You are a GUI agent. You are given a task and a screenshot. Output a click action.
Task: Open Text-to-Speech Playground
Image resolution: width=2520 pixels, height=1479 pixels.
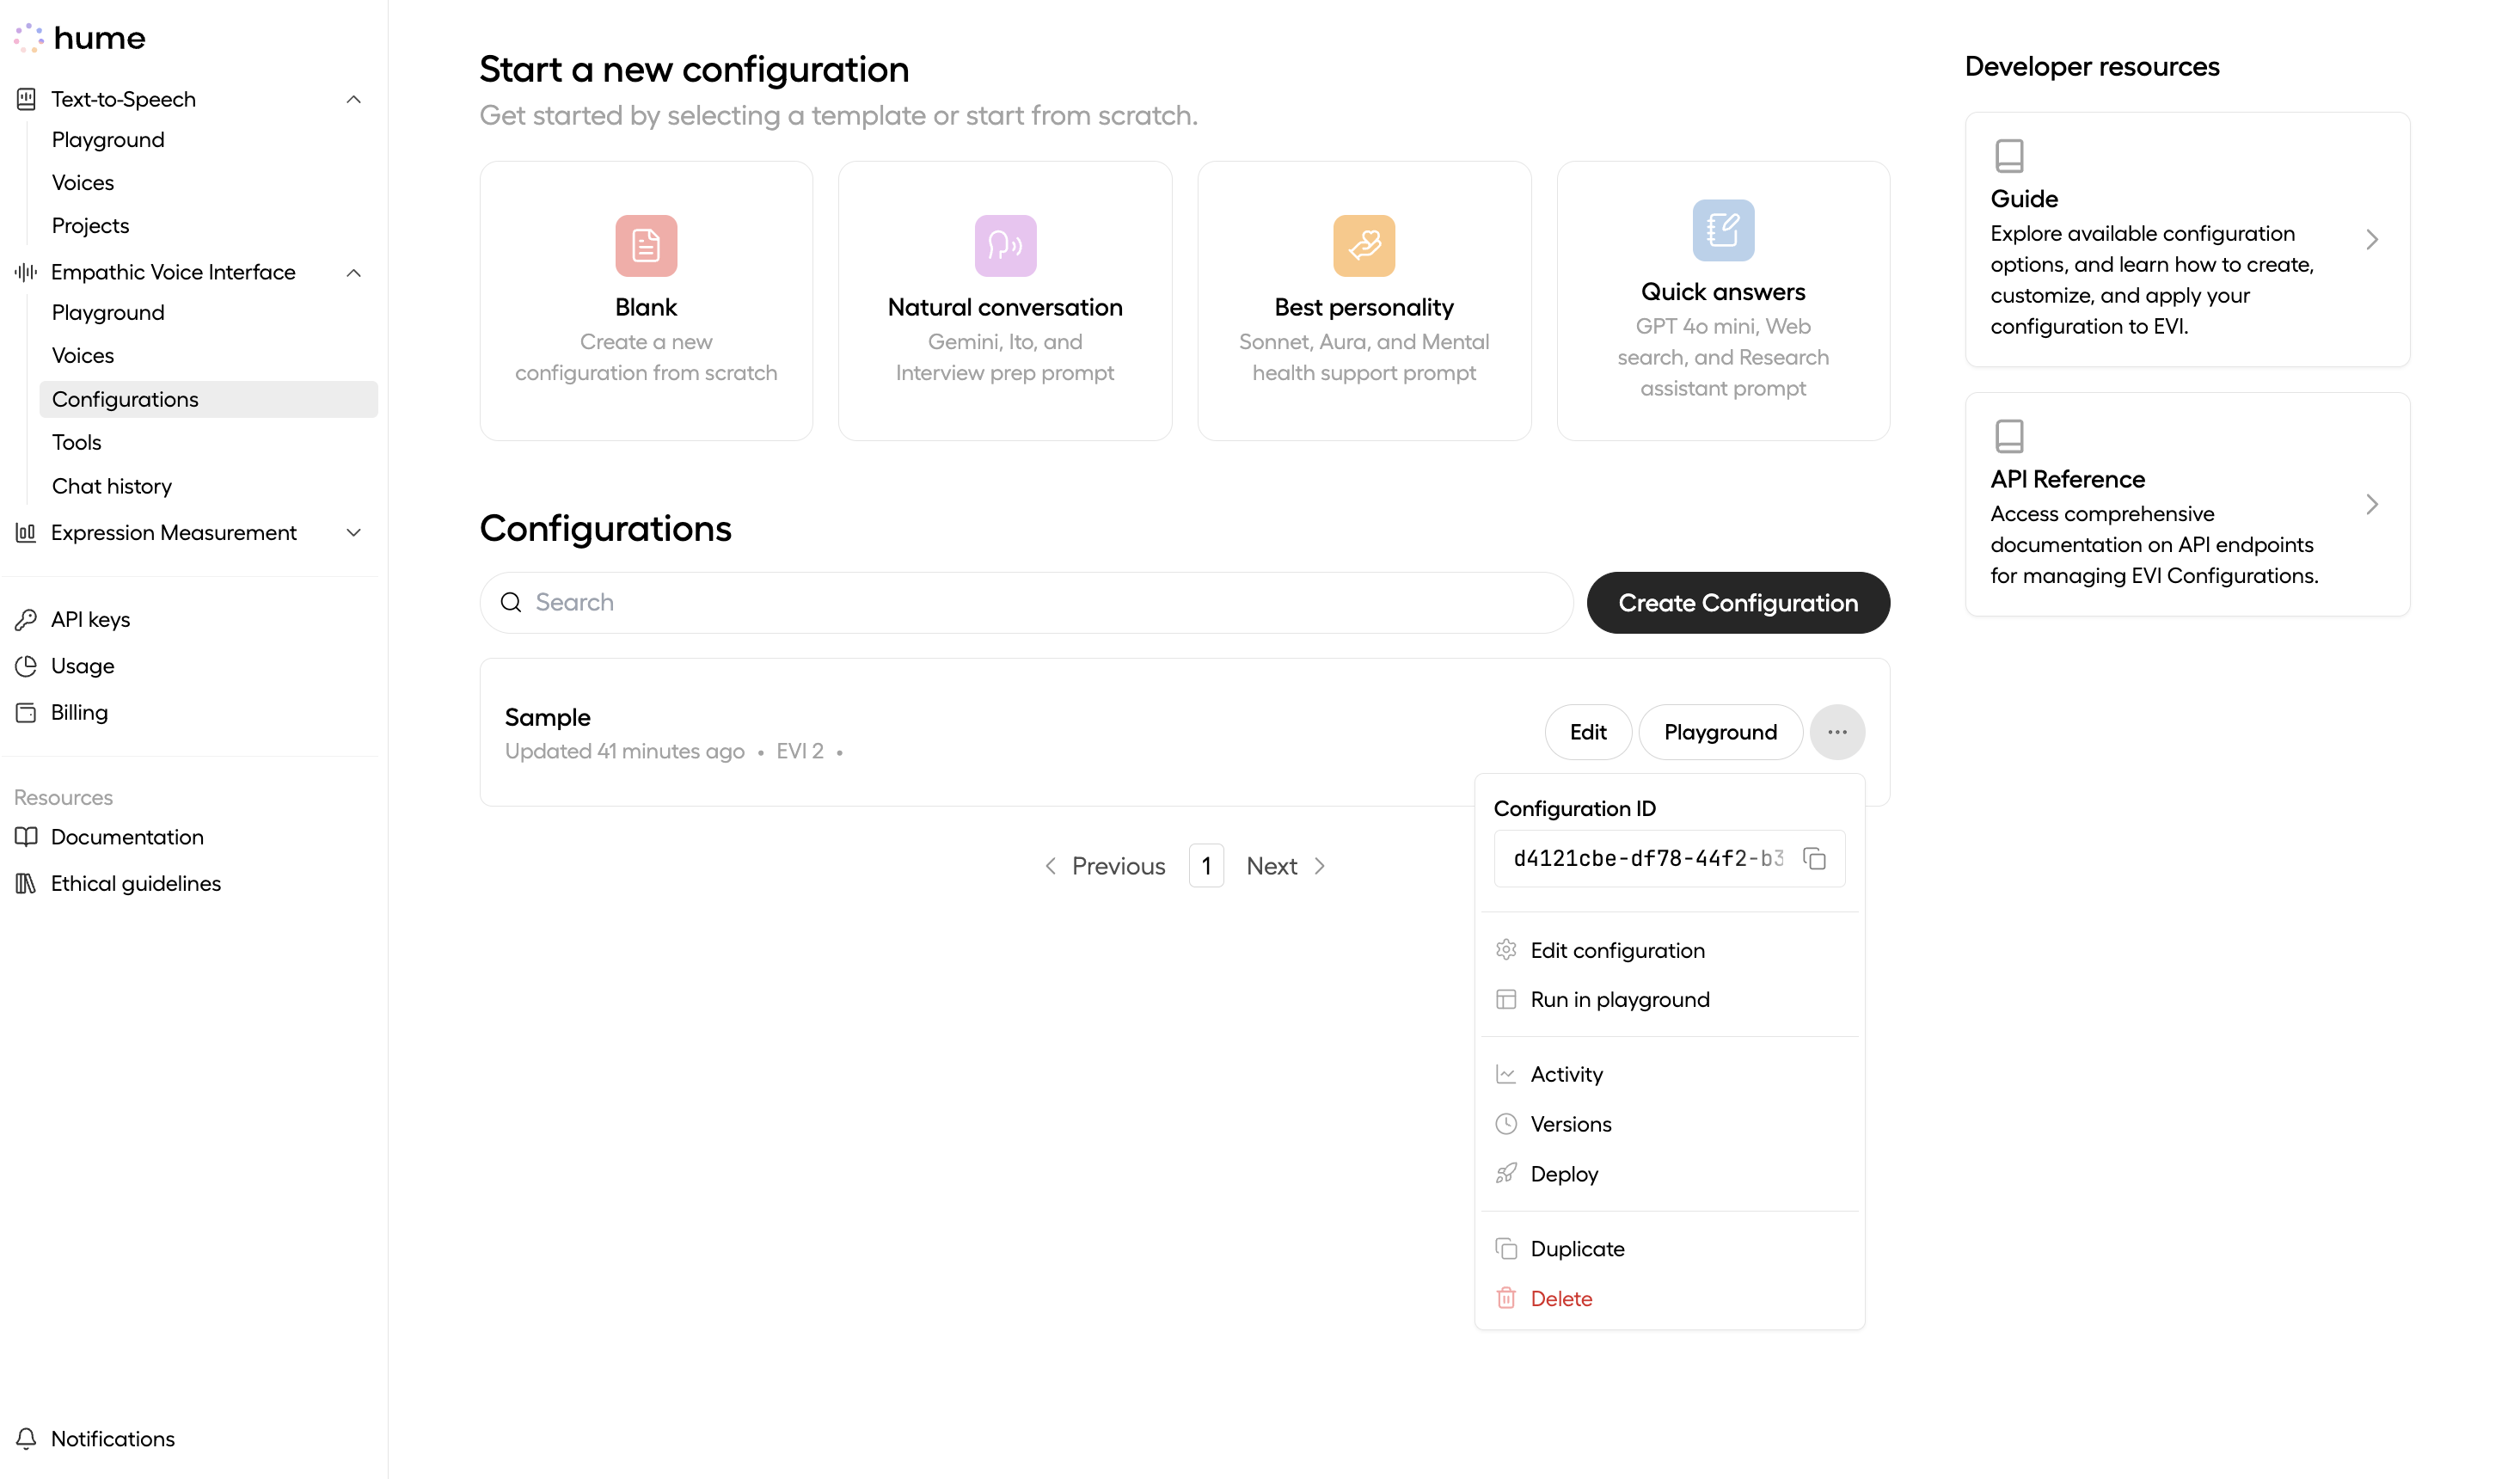tap(108, 140)
